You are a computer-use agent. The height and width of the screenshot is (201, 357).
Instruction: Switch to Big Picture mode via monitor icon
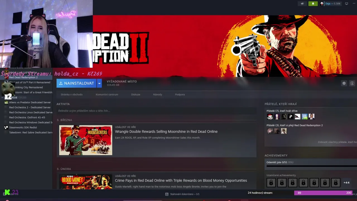point(347,4)
